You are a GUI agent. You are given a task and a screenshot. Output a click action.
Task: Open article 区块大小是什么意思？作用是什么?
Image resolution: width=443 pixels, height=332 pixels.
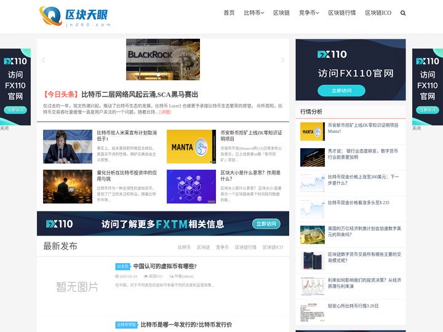(250, 176)
